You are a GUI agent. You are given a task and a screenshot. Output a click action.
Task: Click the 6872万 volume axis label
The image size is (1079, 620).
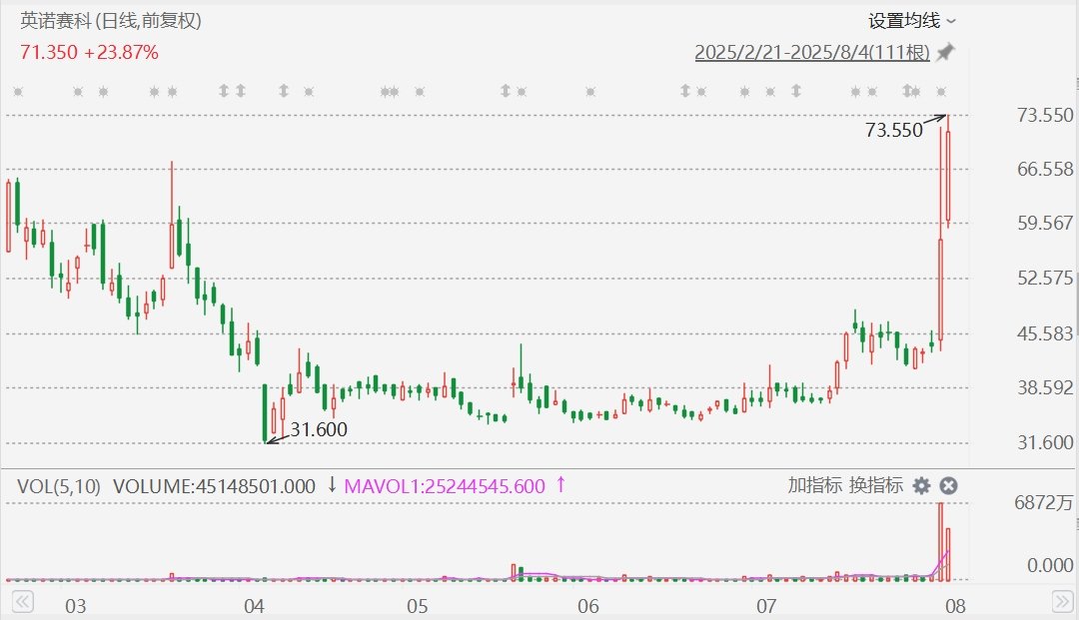coord(1044,502)
